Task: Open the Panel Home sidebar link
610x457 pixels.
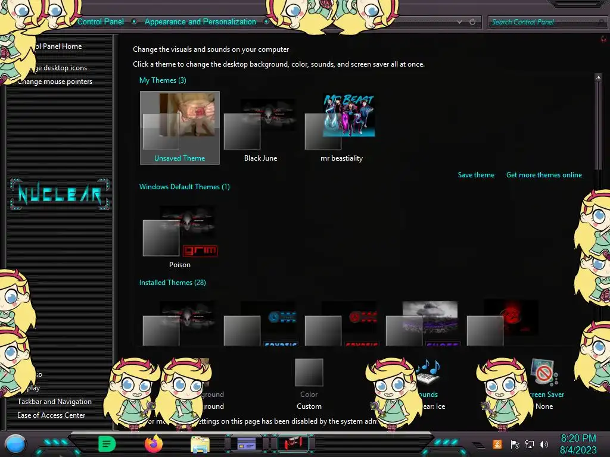Action: [x=58, y=46]
